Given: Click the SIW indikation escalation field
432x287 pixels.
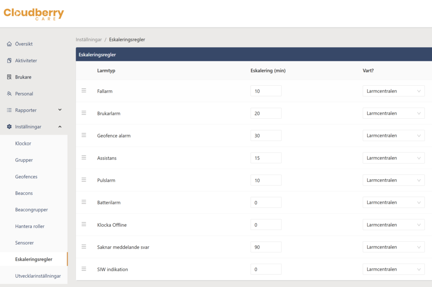Looking at the screenshot, I should tap(266, 269).
